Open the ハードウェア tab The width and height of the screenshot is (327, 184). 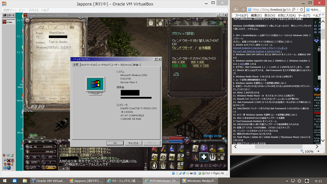pyautogui.click(x=103, y=65)
